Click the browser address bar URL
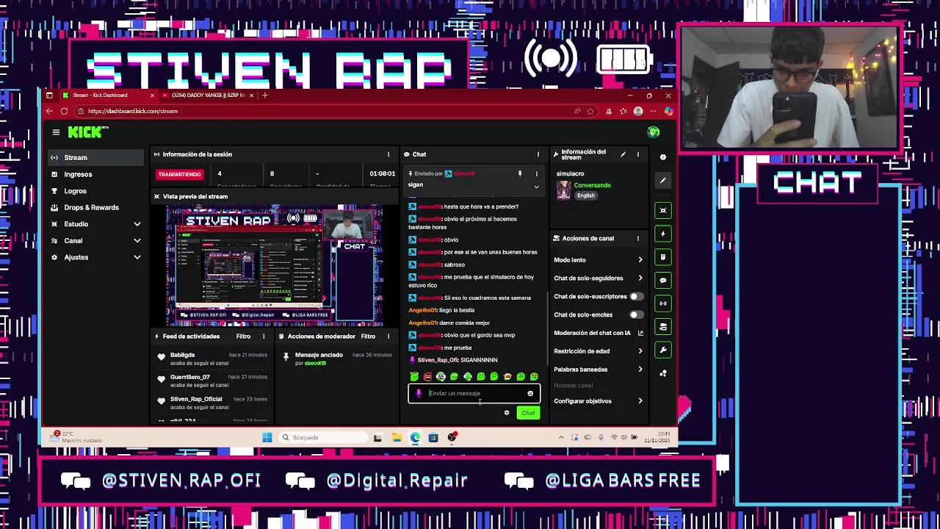This screenshot has height=529, width=940. pyautogui.click(x=133, y=111)
